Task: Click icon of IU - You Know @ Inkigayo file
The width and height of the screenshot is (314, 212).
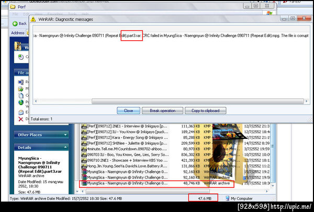Action: click(84, 132)
